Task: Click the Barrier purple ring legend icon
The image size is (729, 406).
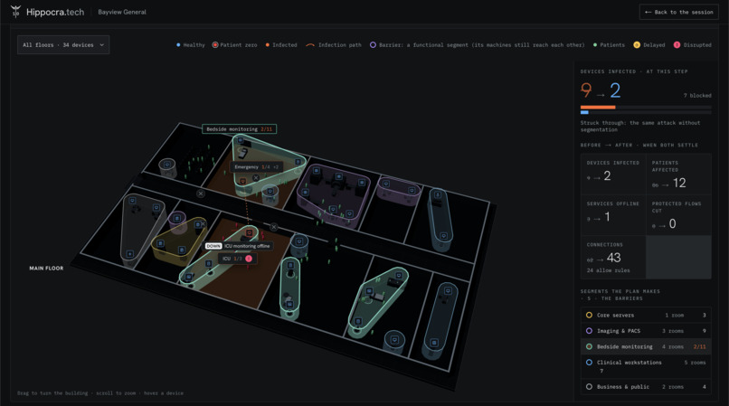Action: pyautogui.click(x=373, y=45)
